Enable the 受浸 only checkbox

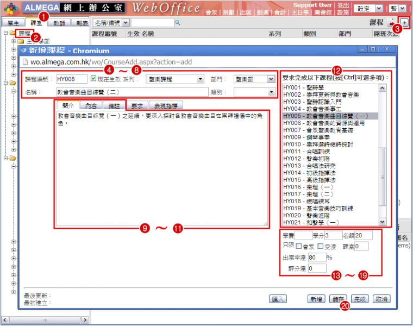320,246
